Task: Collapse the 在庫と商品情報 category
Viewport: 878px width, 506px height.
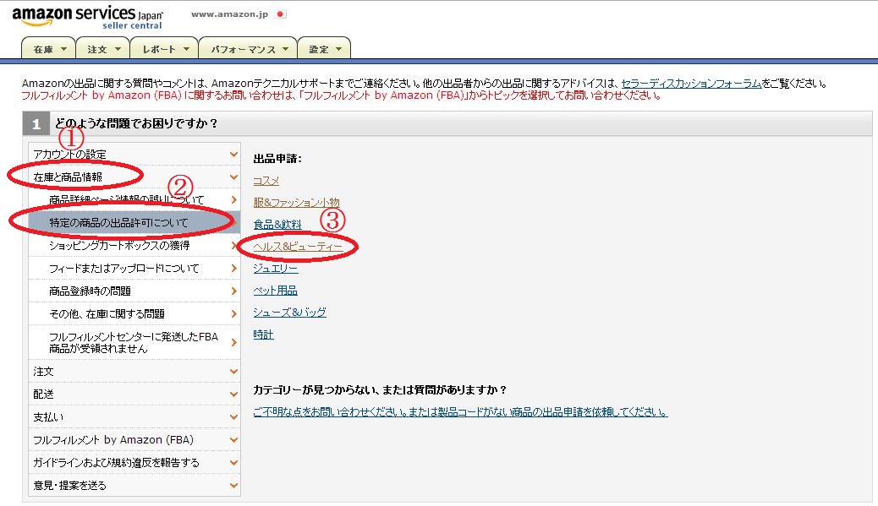Action: 134,177
